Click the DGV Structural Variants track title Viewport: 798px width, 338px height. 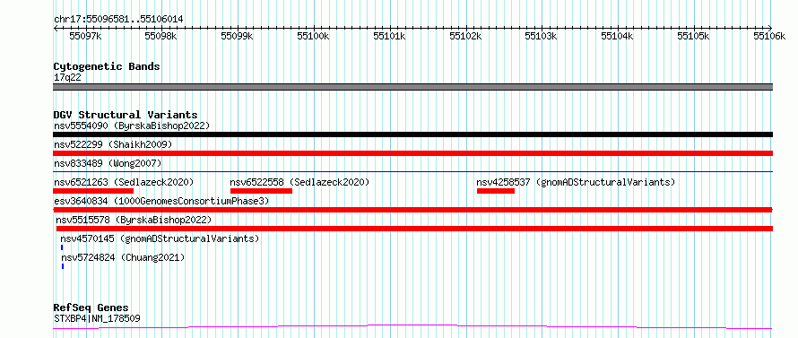(x=126, y=115)
